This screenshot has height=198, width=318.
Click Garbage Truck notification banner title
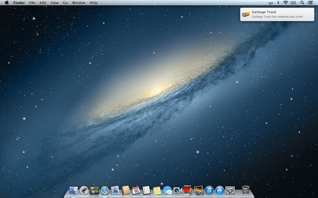(264, 12)
